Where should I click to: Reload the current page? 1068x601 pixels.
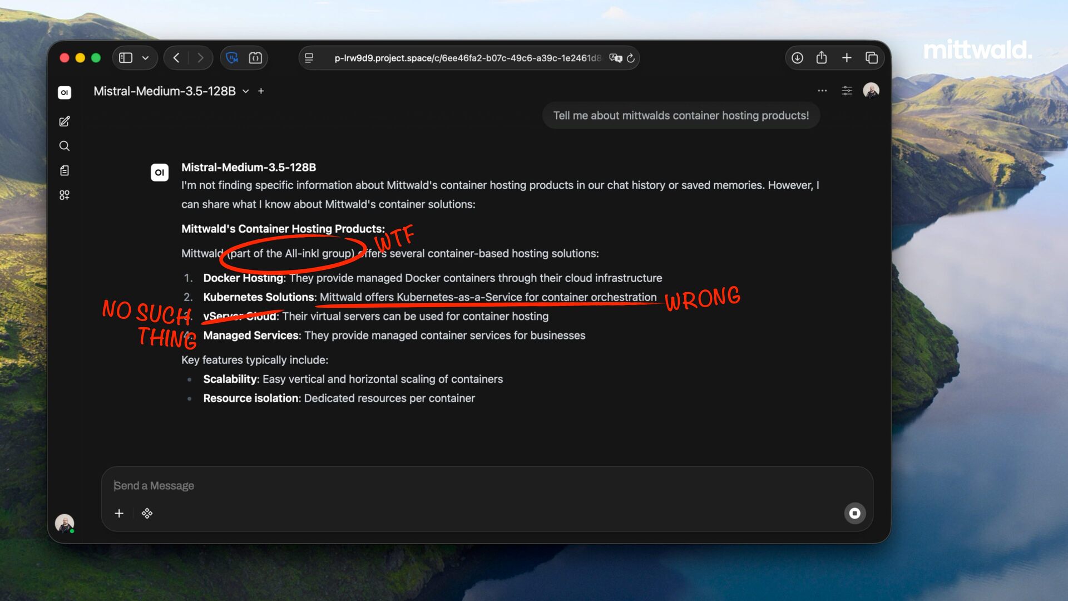click(631, 58)
